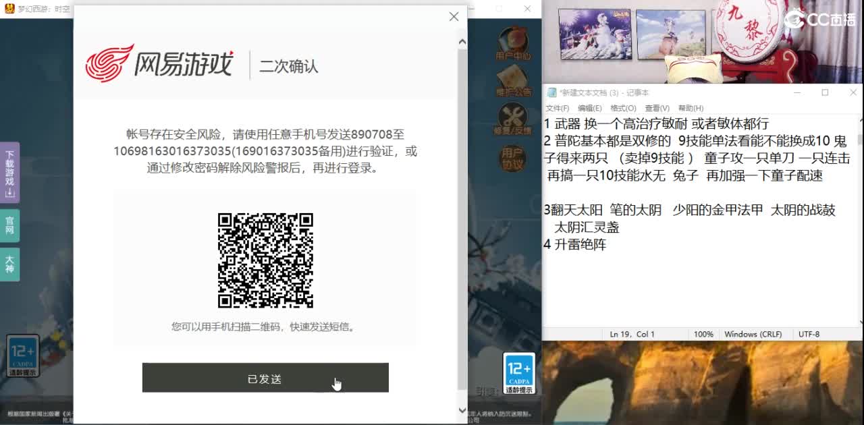Close the 二次确认 security dialog
Viewport: 864px width, 425px height.
tap(454, 17)
